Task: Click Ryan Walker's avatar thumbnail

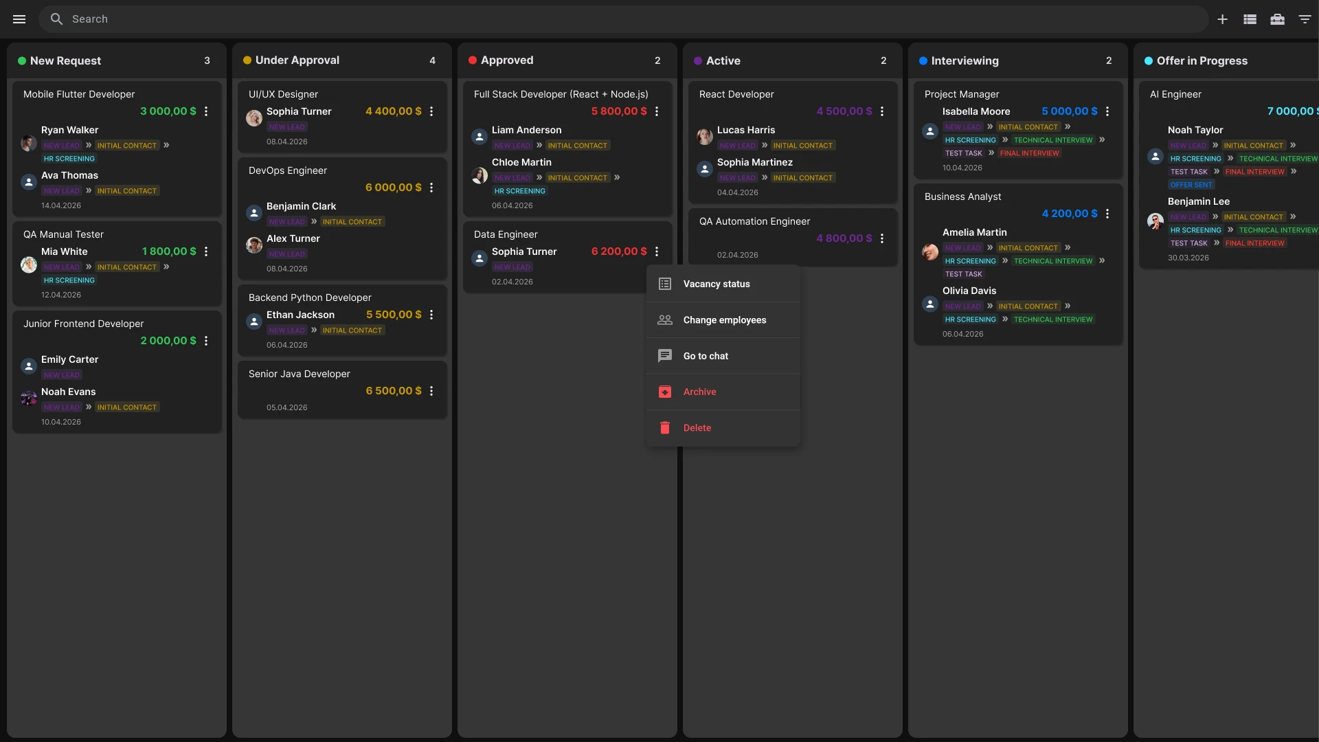Action: point(29,143)
